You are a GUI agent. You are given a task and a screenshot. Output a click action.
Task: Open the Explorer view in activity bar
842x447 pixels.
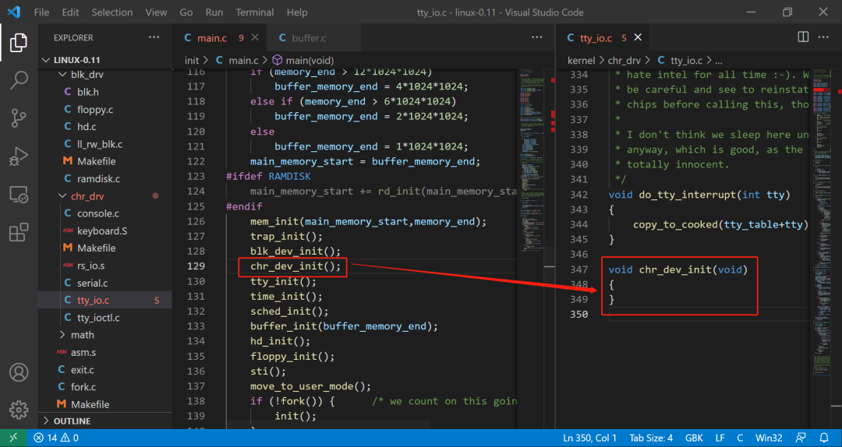[19, 43]
